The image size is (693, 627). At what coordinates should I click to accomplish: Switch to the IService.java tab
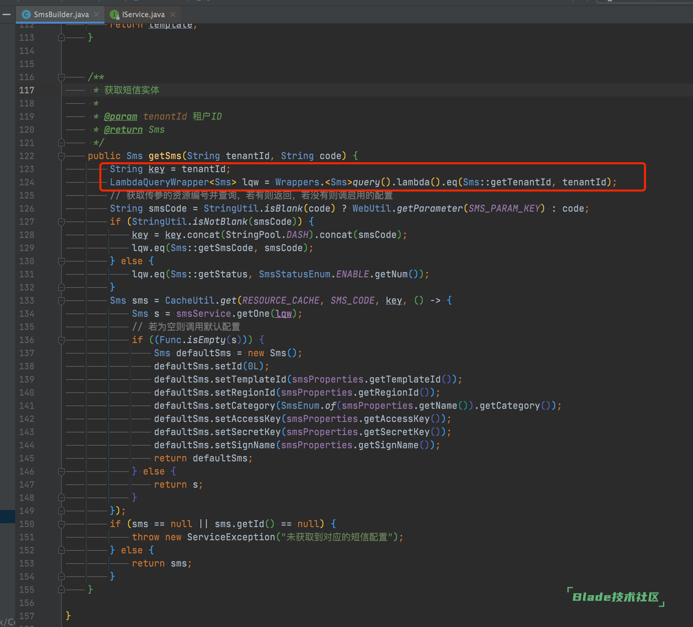143,14
